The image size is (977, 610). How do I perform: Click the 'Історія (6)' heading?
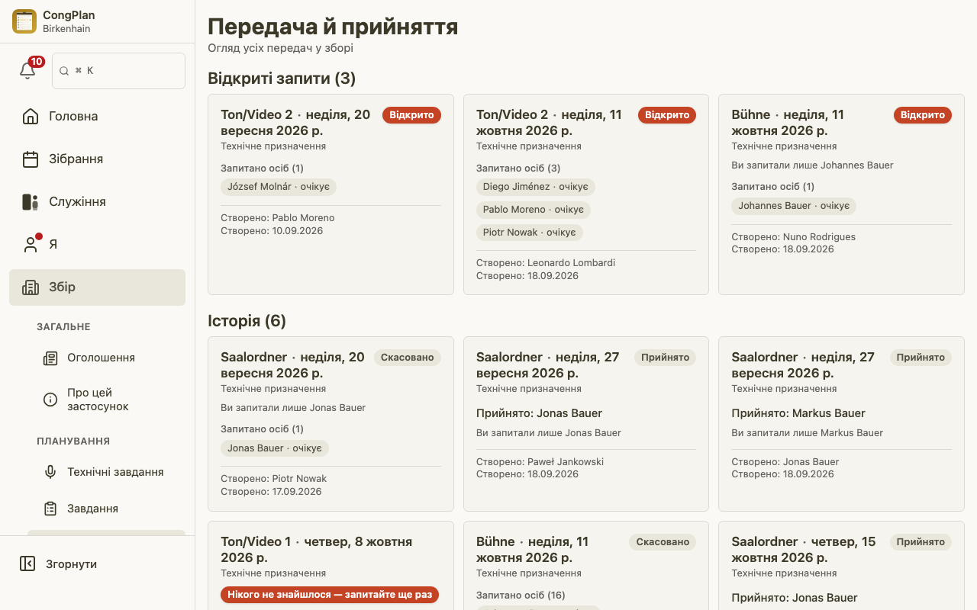(247, 321)
